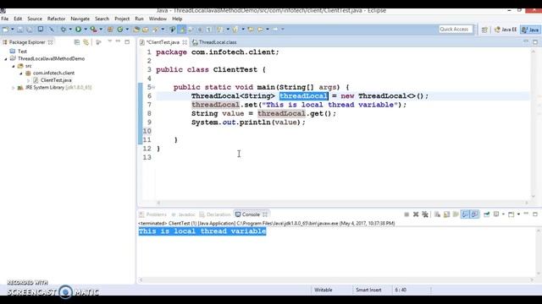Expand the JRE System Library node
The width and height of the screenshot is (542, 304).
pyautogui.click(x=14, y=88)
